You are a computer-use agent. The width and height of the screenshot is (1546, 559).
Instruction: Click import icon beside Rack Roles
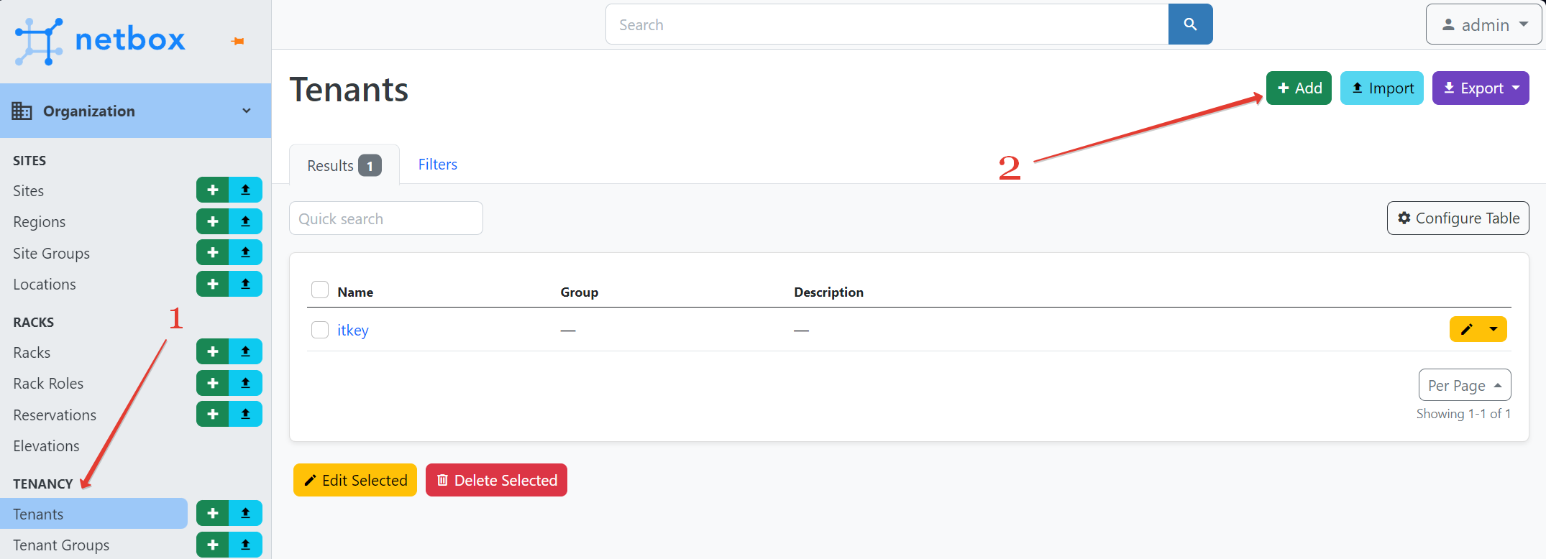click(x=245, y=383)
